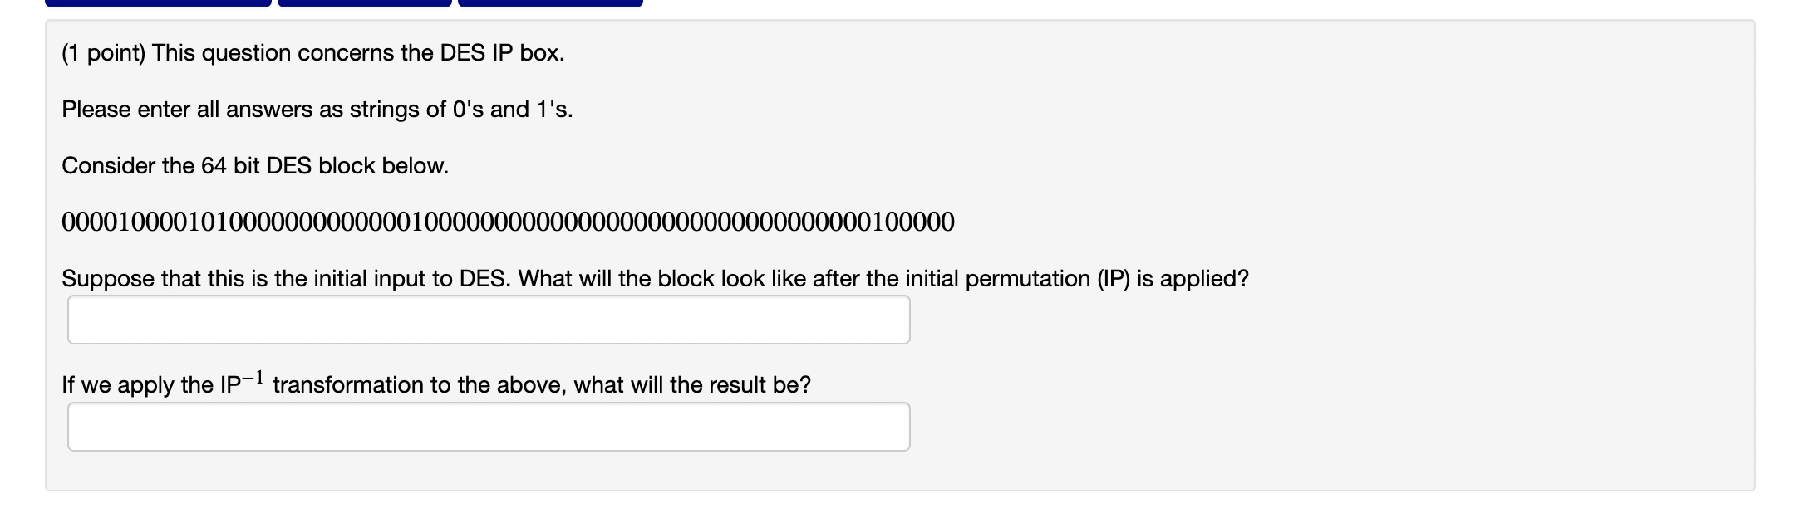Click the first answer box below the IP question
The image size is (1795, 513).
click(x=489, y=319)
